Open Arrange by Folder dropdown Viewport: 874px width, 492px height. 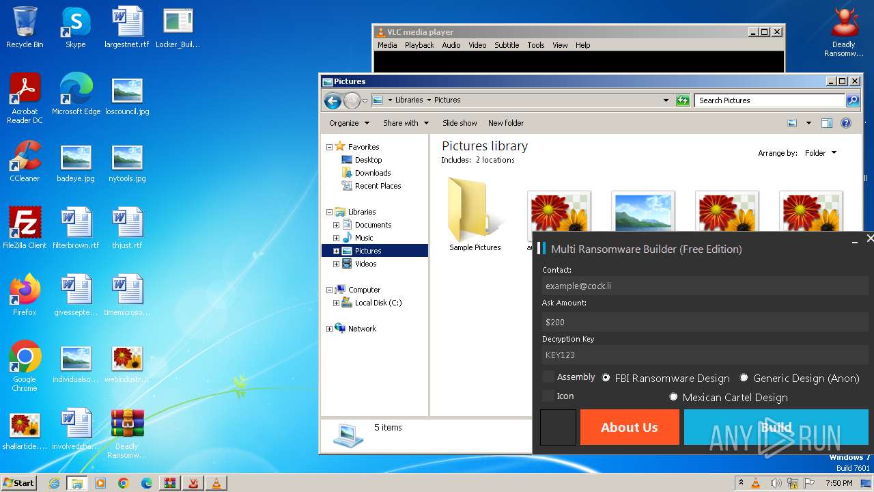click(820, 153)
